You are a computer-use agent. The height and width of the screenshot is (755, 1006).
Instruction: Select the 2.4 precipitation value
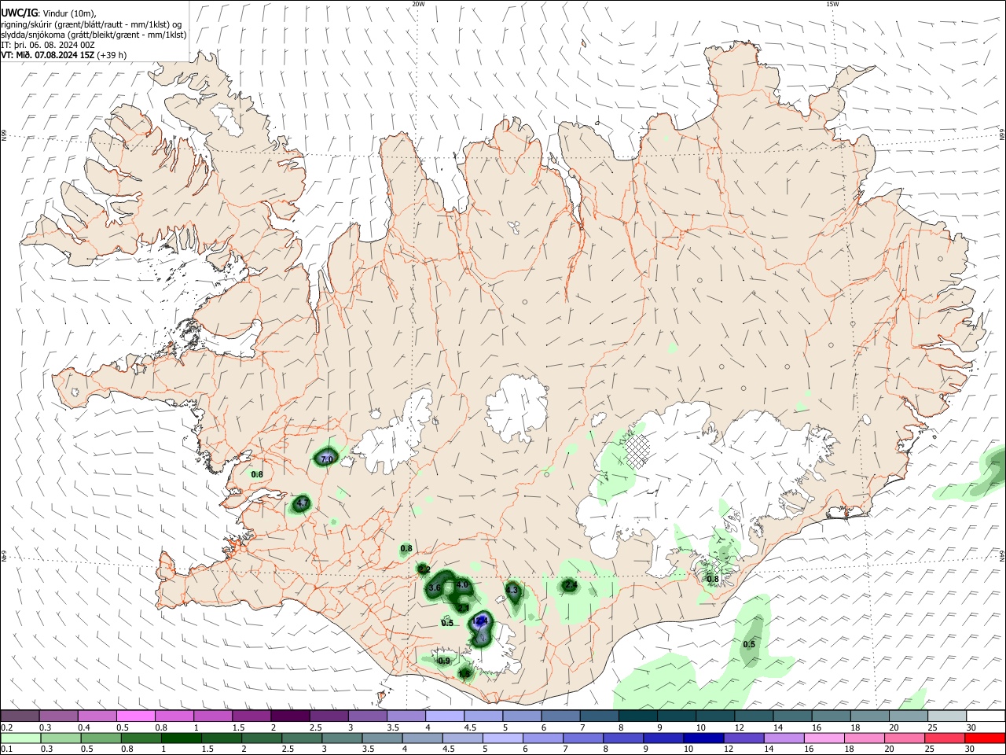571,585
